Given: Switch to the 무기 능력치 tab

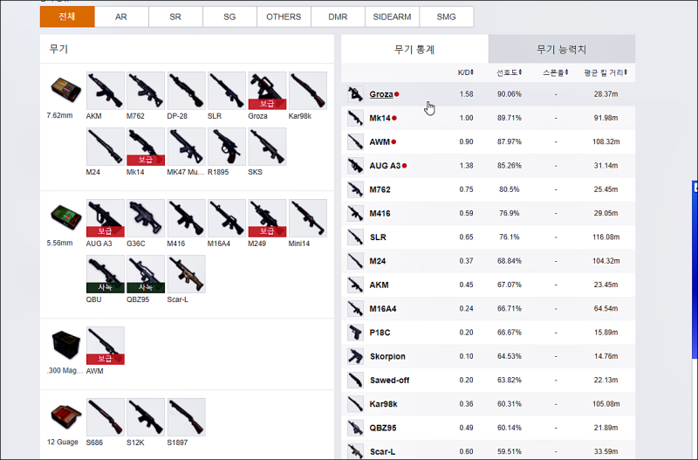Looking at the screenshot, I should coord(562,49).
